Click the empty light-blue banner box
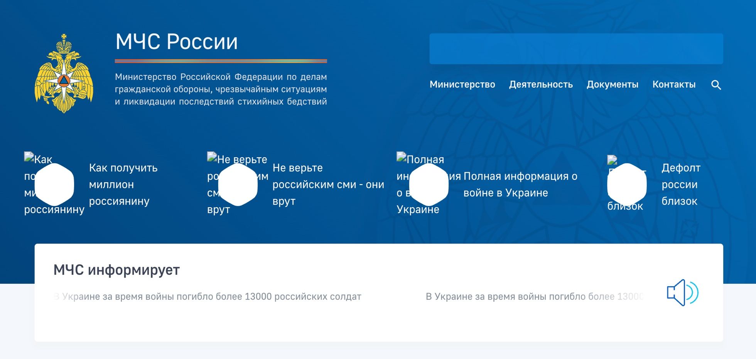The width and height of the screenshot is (756, 359). (576, 49)
